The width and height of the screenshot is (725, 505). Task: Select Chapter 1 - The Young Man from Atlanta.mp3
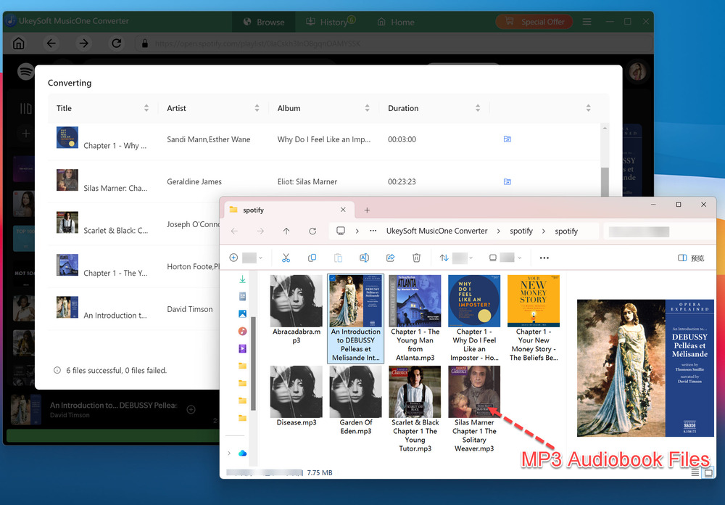[415, 319]
